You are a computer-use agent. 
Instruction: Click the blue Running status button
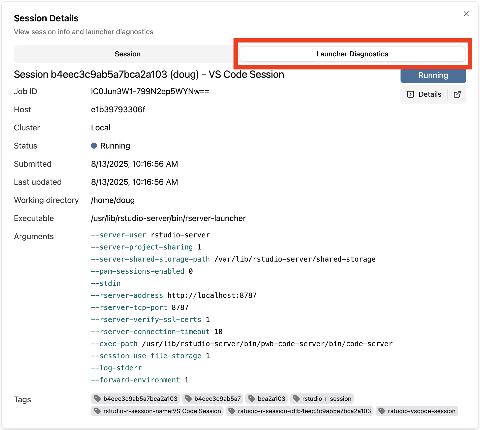(x=433, y=75)
